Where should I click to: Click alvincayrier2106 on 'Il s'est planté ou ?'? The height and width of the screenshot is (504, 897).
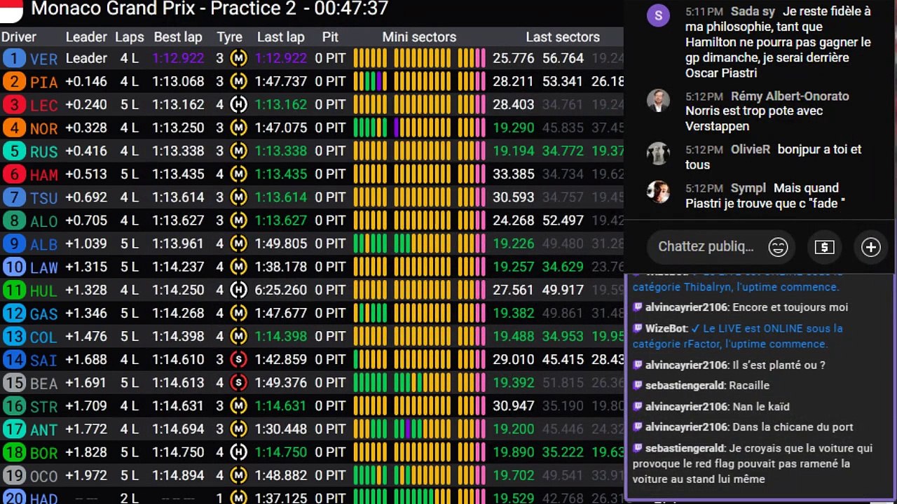pos(686,365)
